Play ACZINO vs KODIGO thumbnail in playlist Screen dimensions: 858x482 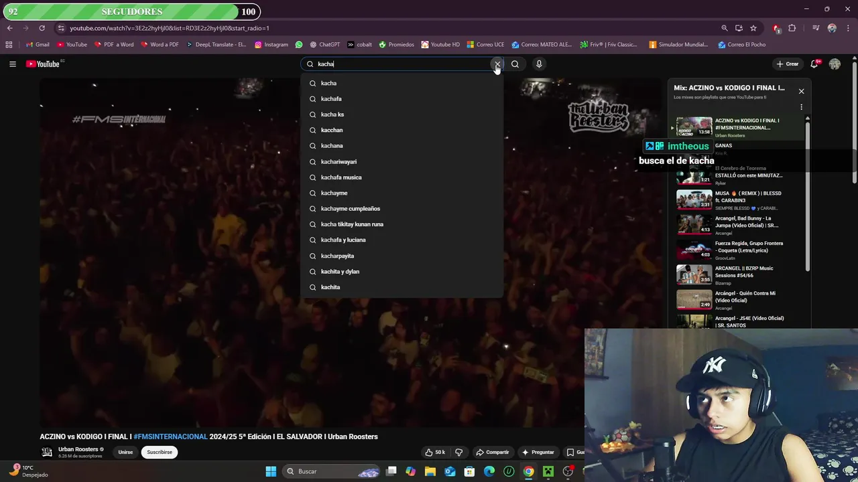694,127
